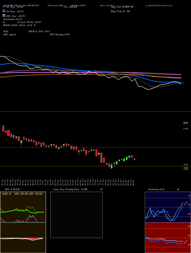This screenshot has height=253, width=191.
Task: Click the 64.12 stochastics value label
Action: point(186,203)
